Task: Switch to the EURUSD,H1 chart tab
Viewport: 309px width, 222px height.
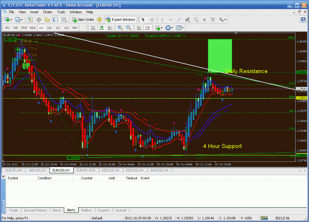Action: coord(61,170)
